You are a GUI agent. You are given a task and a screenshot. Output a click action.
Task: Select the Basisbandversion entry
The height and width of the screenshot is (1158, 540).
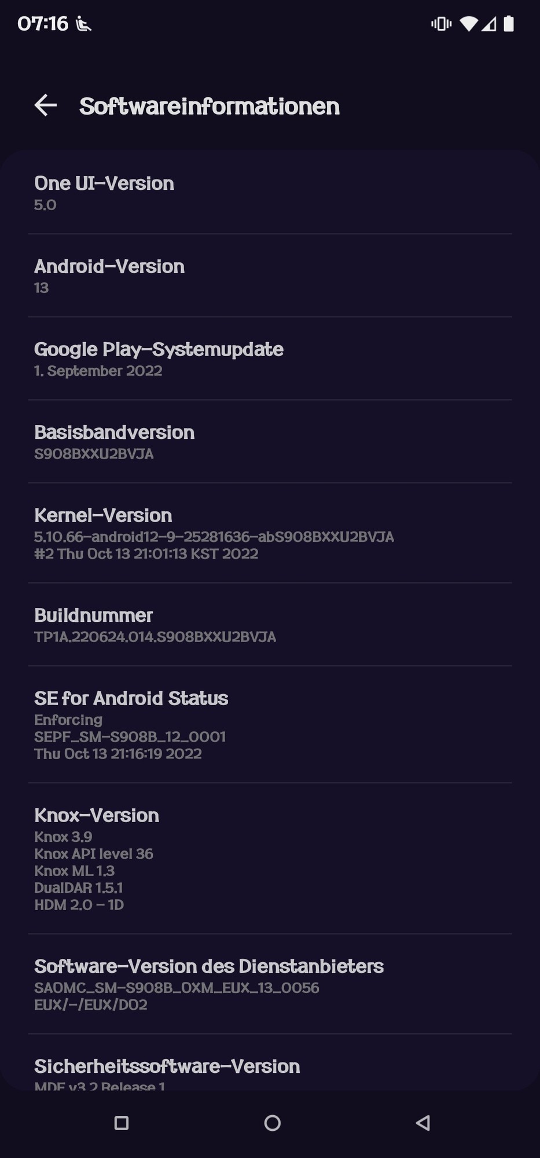tap(270, 441)
